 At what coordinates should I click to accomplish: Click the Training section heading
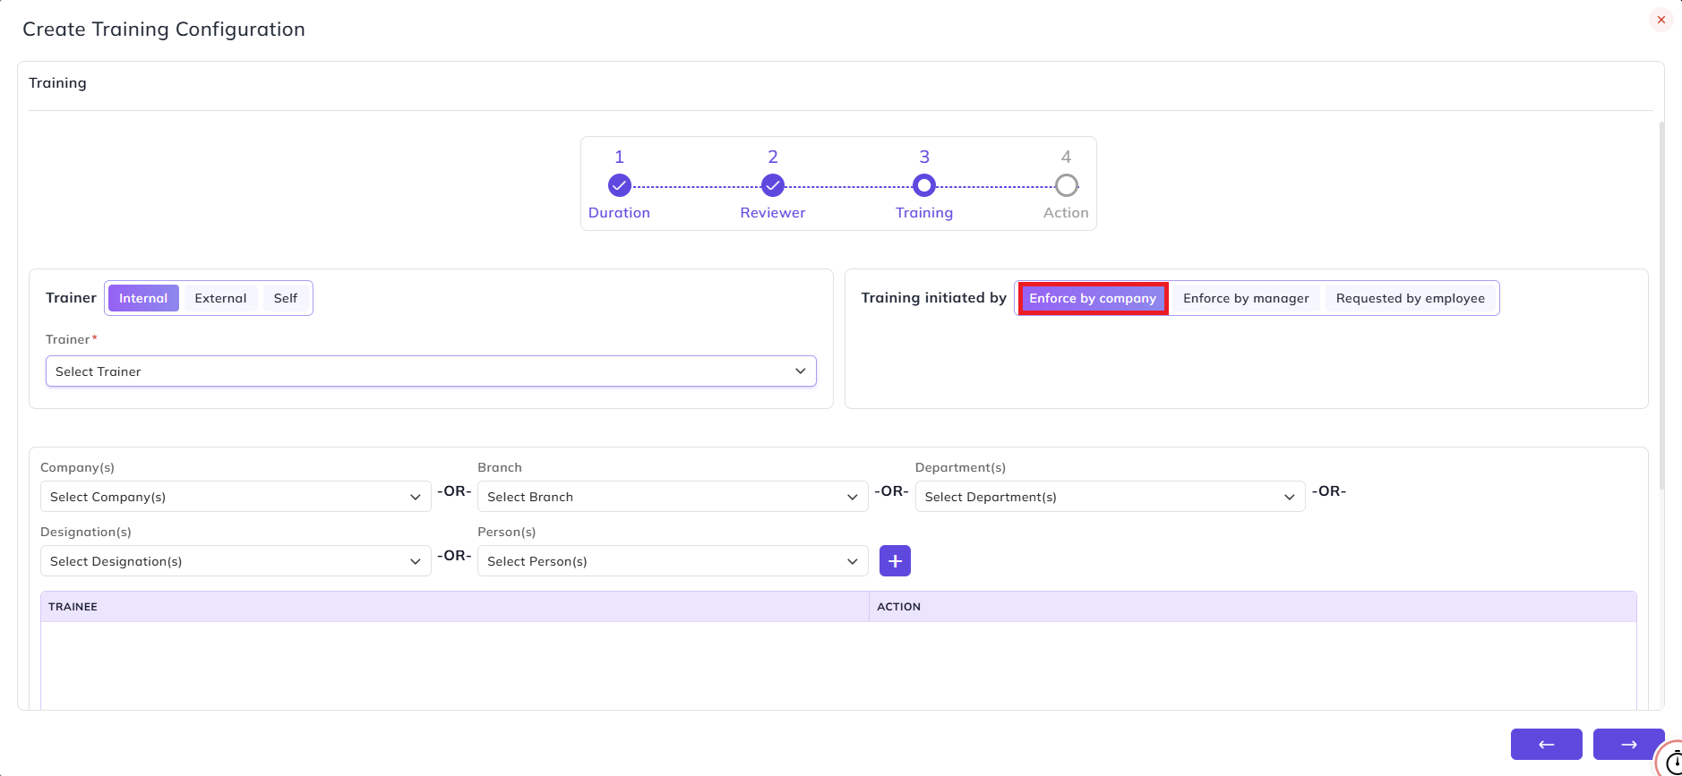(57, 83)
